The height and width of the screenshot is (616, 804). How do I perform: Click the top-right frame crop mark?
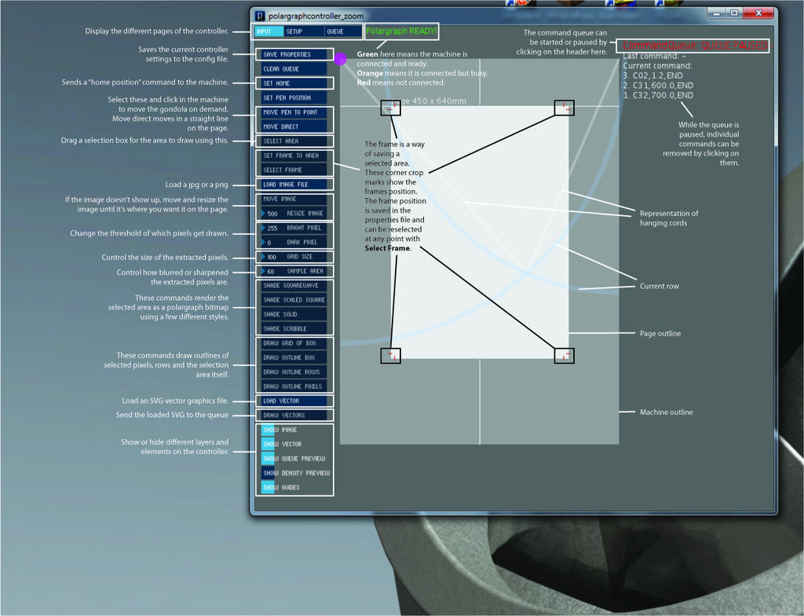click(564, 108)
